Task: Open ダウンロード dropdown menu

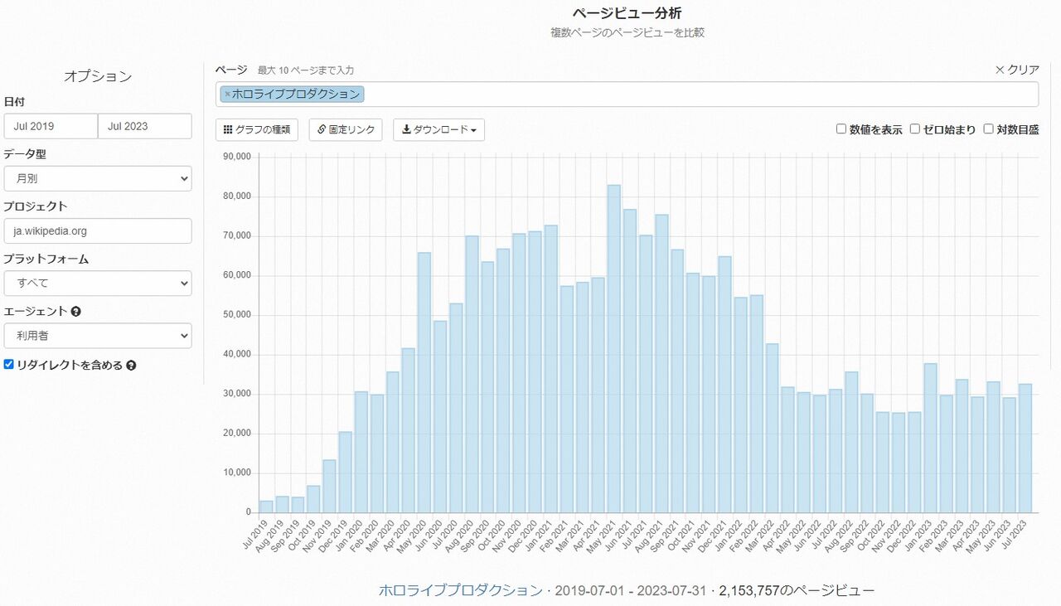Action: tap(438, 130)
